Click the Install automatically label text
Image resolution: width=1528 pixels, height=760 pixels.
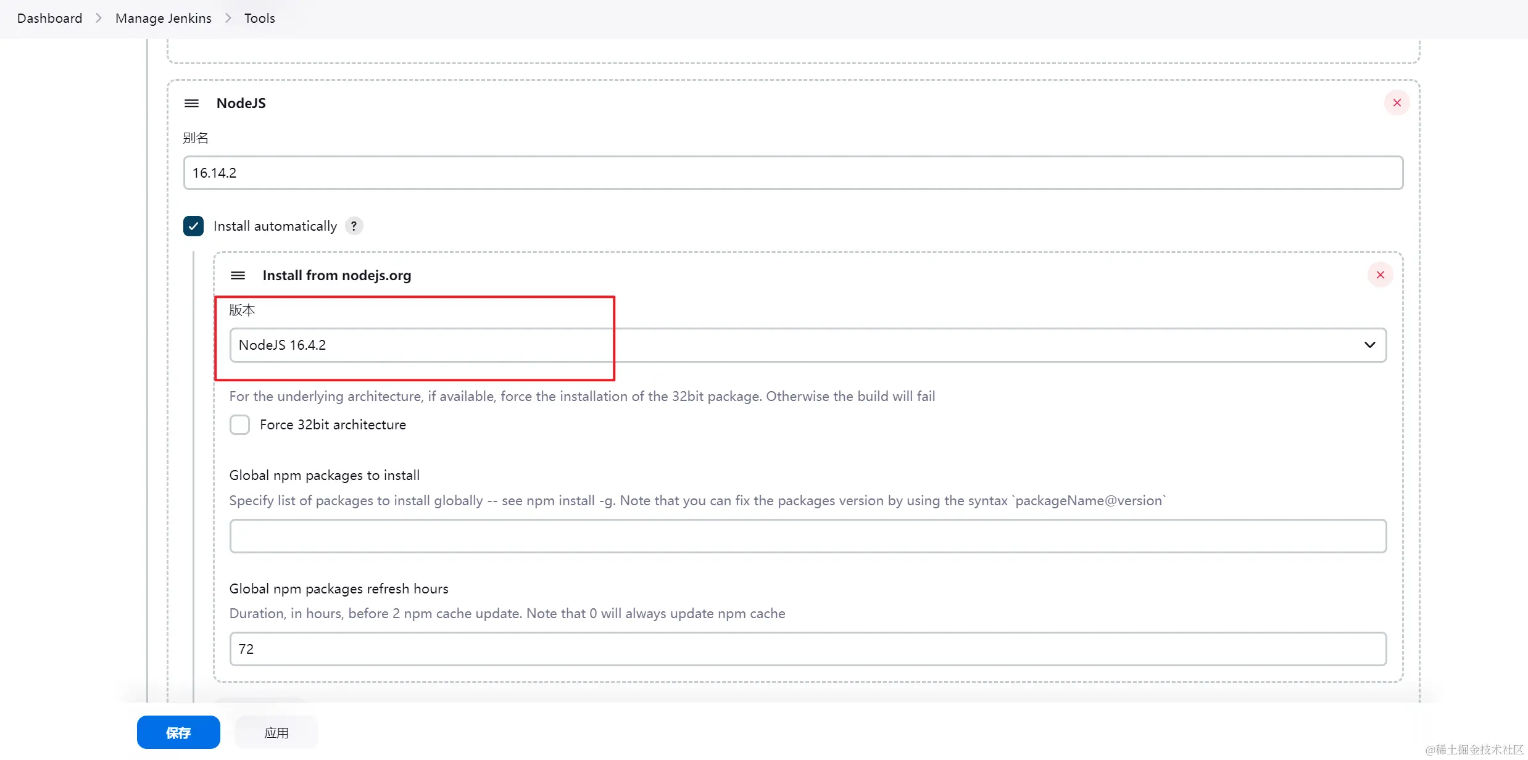[x=275, y=226]
